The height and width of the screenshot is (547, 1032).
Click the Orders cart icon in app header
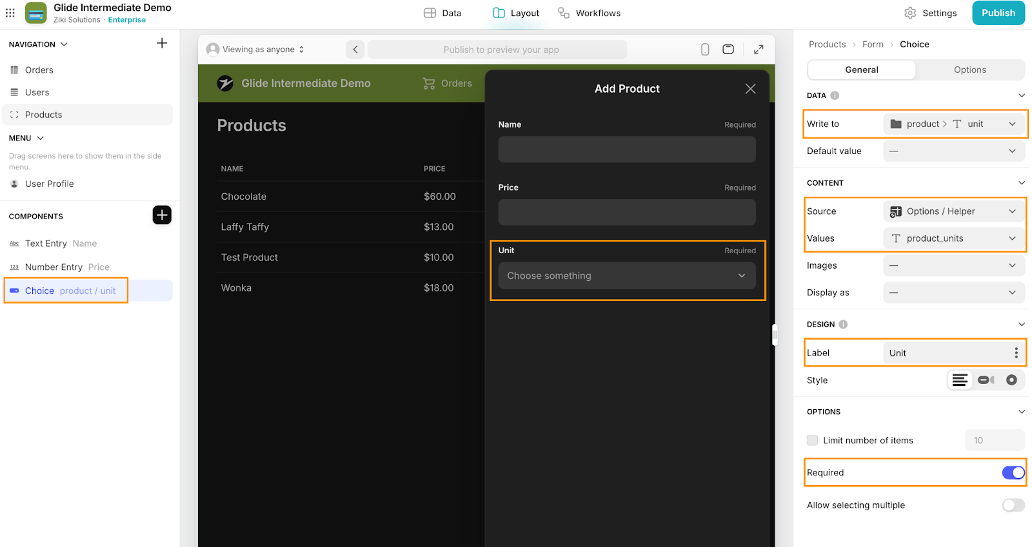pyautogui.click(x=429, y=83)
